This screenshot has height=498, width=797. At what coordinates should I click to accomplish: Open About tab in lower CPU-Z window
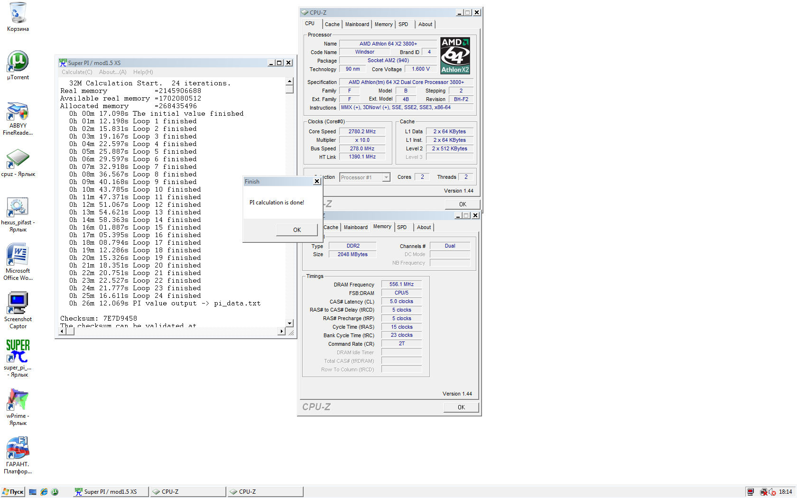tap(424, 227)
